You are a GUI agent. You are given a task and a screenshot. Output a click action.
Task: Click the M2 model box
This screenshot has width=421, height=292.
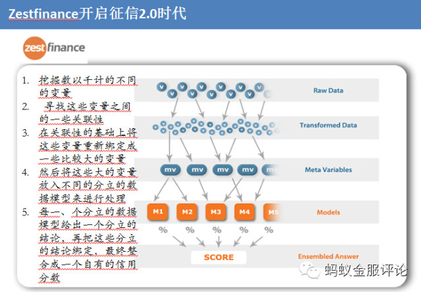[x=187, y=212]
